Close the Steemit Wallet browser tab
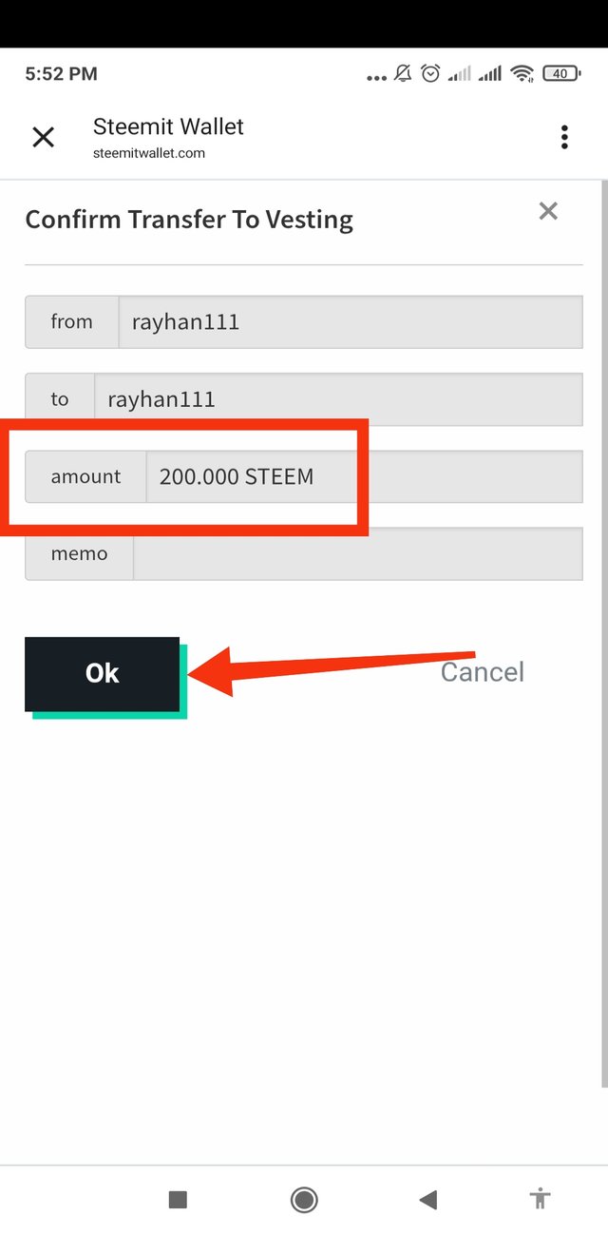 tap(44, 138)
